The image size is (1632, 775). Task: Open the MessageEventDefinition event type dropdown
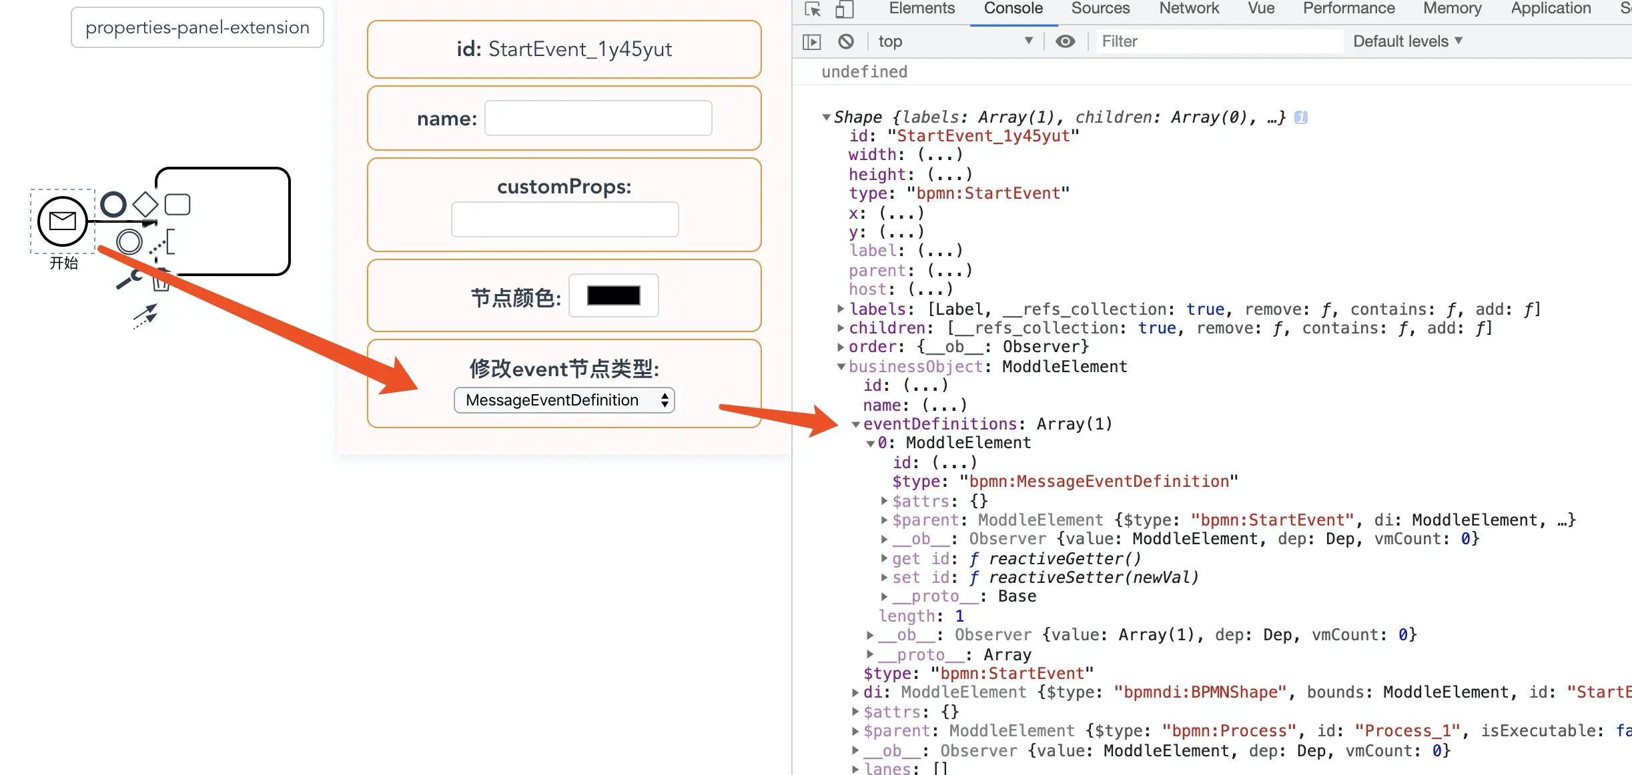pyautogui.click(x=564, y=400)
